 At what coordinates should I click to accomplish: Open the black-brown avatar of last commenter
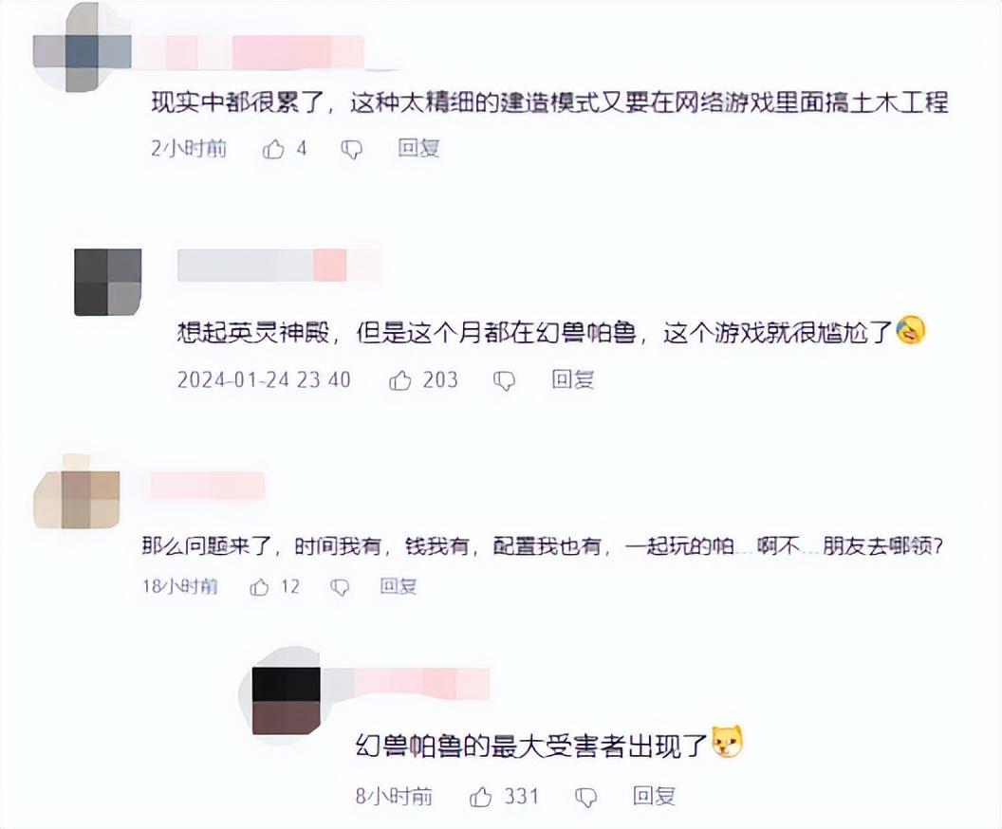click(287, 701)
